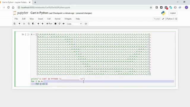Rename notebook title Cart in Python
190x107 pixels.
point(39,13)
